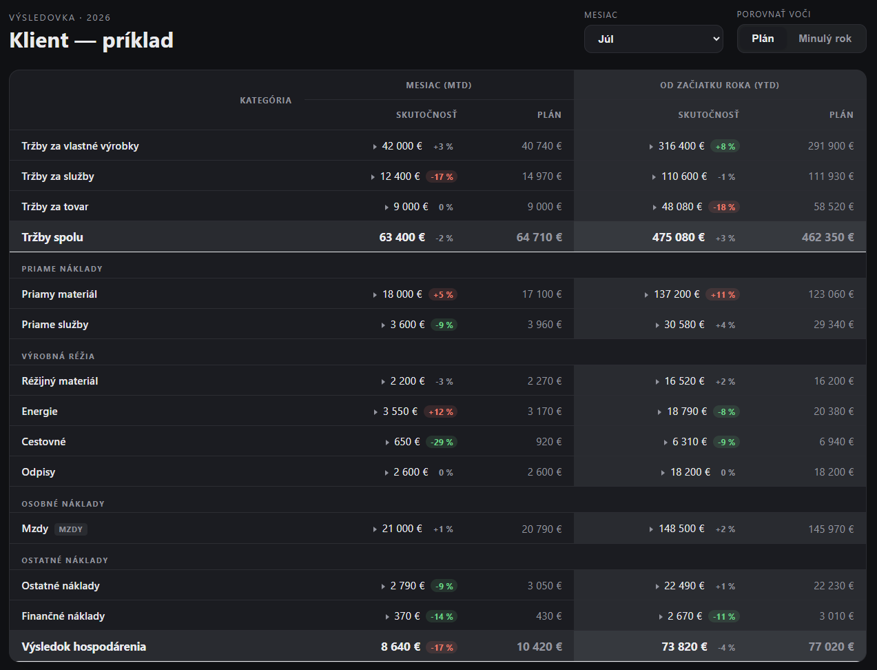Expand monthly 370 € for Finančné náklady
This screenshot has width=877, height=670.
click(x=402, y=616)
